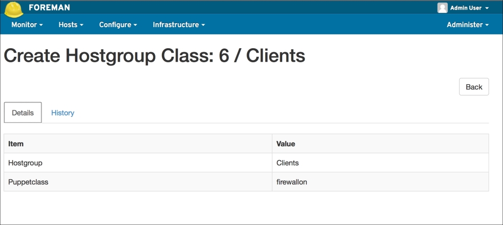The height and width of the screenshot is (225, 503).
Task: Click the Foreman yellow helmet logo
Action: 14,9
